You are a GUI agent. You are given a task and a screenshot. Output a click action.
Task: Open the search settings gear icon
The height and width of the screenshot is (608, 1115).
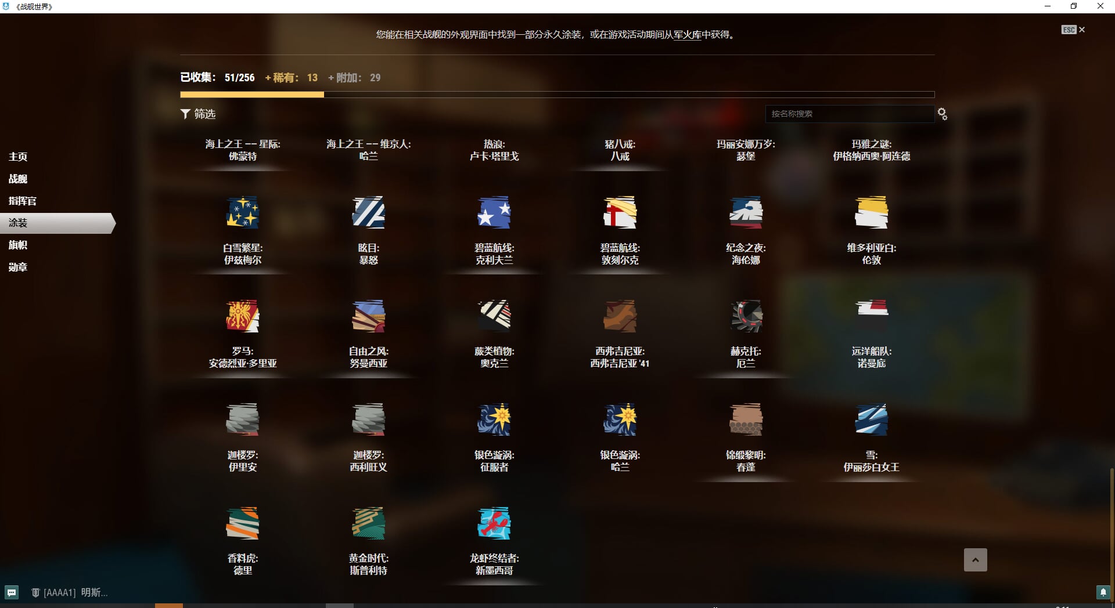tap(943, 114)
